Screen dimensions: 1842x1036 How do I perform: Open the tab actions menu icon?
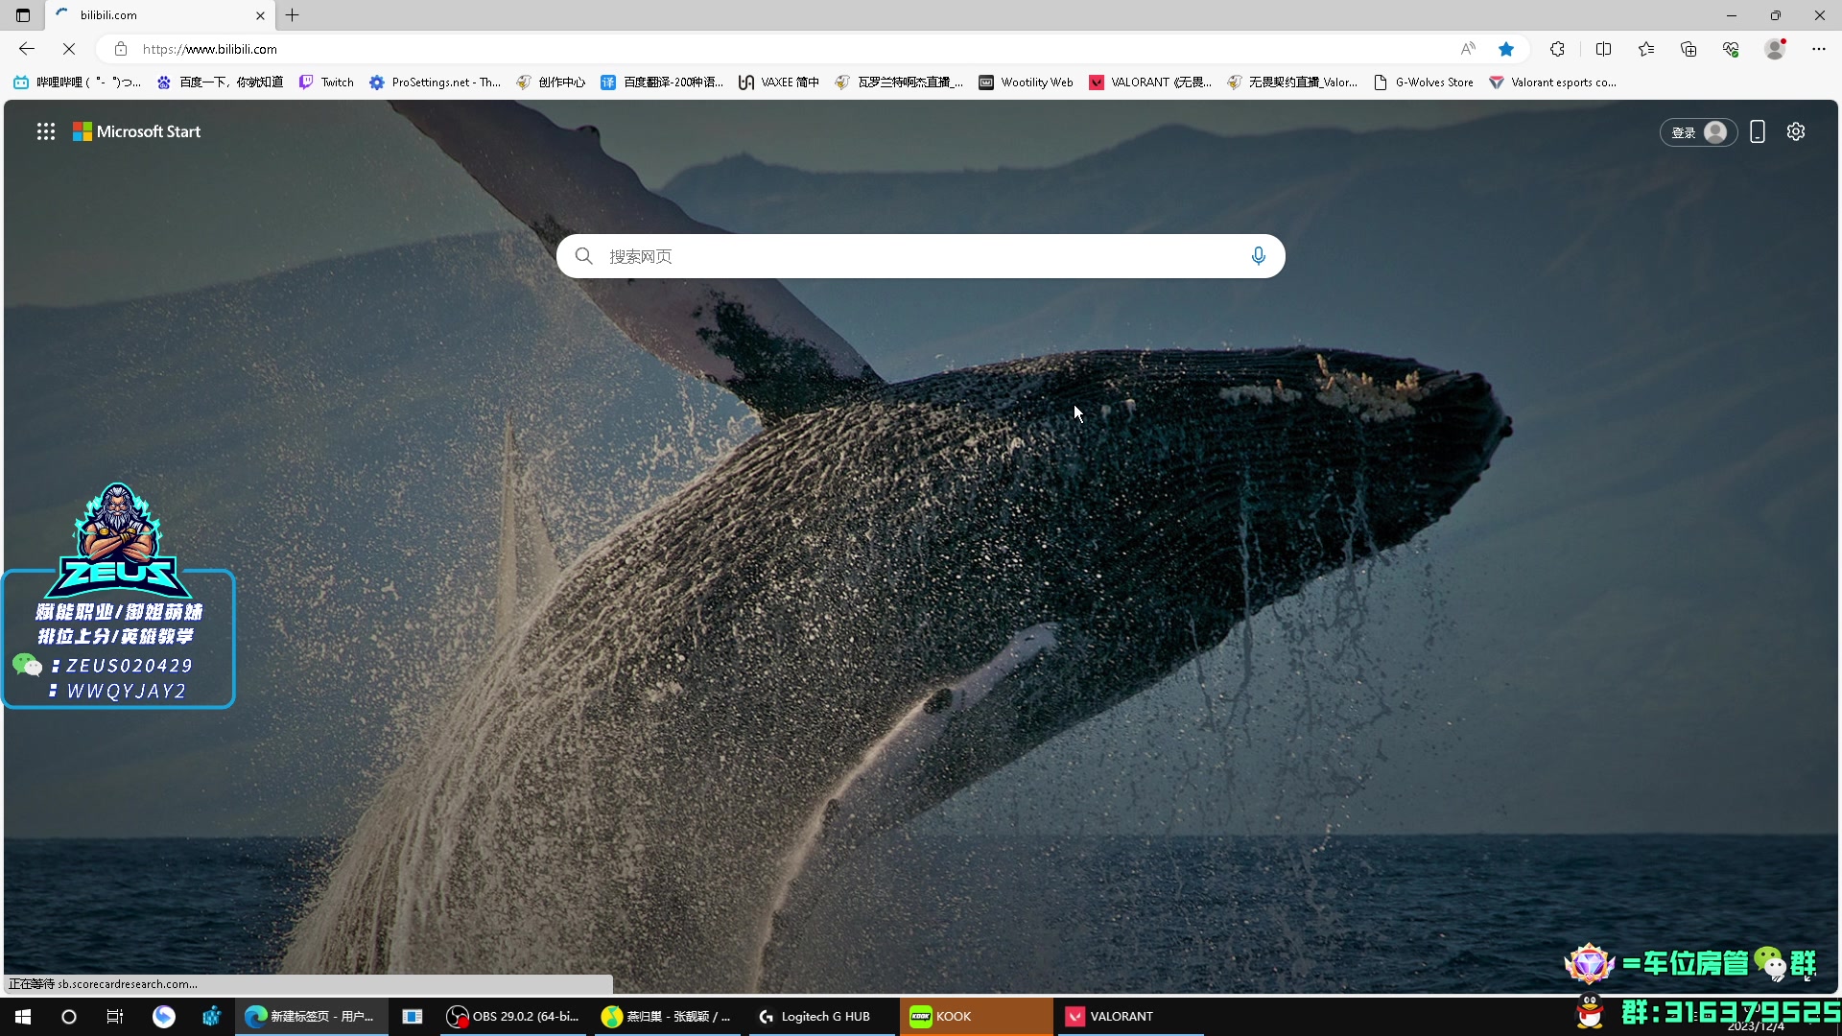(x=23, y=15)
